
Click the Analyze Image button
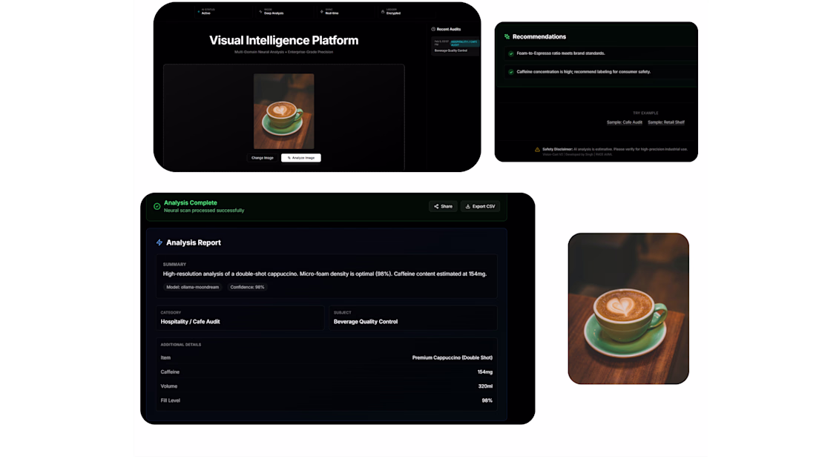(300, 158)
